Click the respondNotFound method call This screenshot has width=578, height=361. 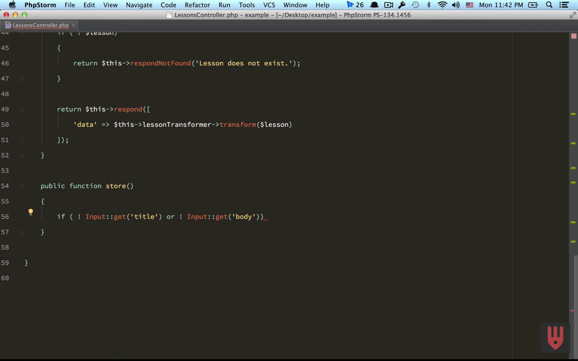[161, 63]
